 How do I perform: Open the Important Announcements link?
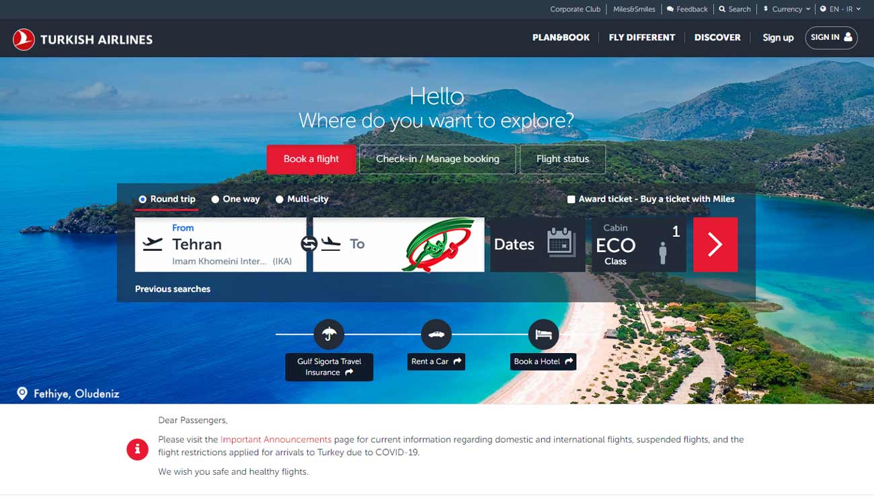[x=276, y=439]
